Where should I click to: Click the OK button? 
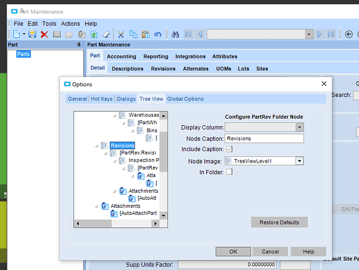[233, 252]
